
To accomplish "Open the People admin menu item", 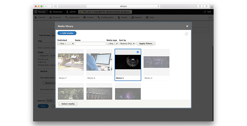I will click(x=122, y=17).
